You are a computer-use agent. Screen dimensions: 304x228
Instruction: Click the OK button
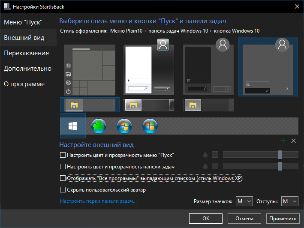(x=206, y=219)
